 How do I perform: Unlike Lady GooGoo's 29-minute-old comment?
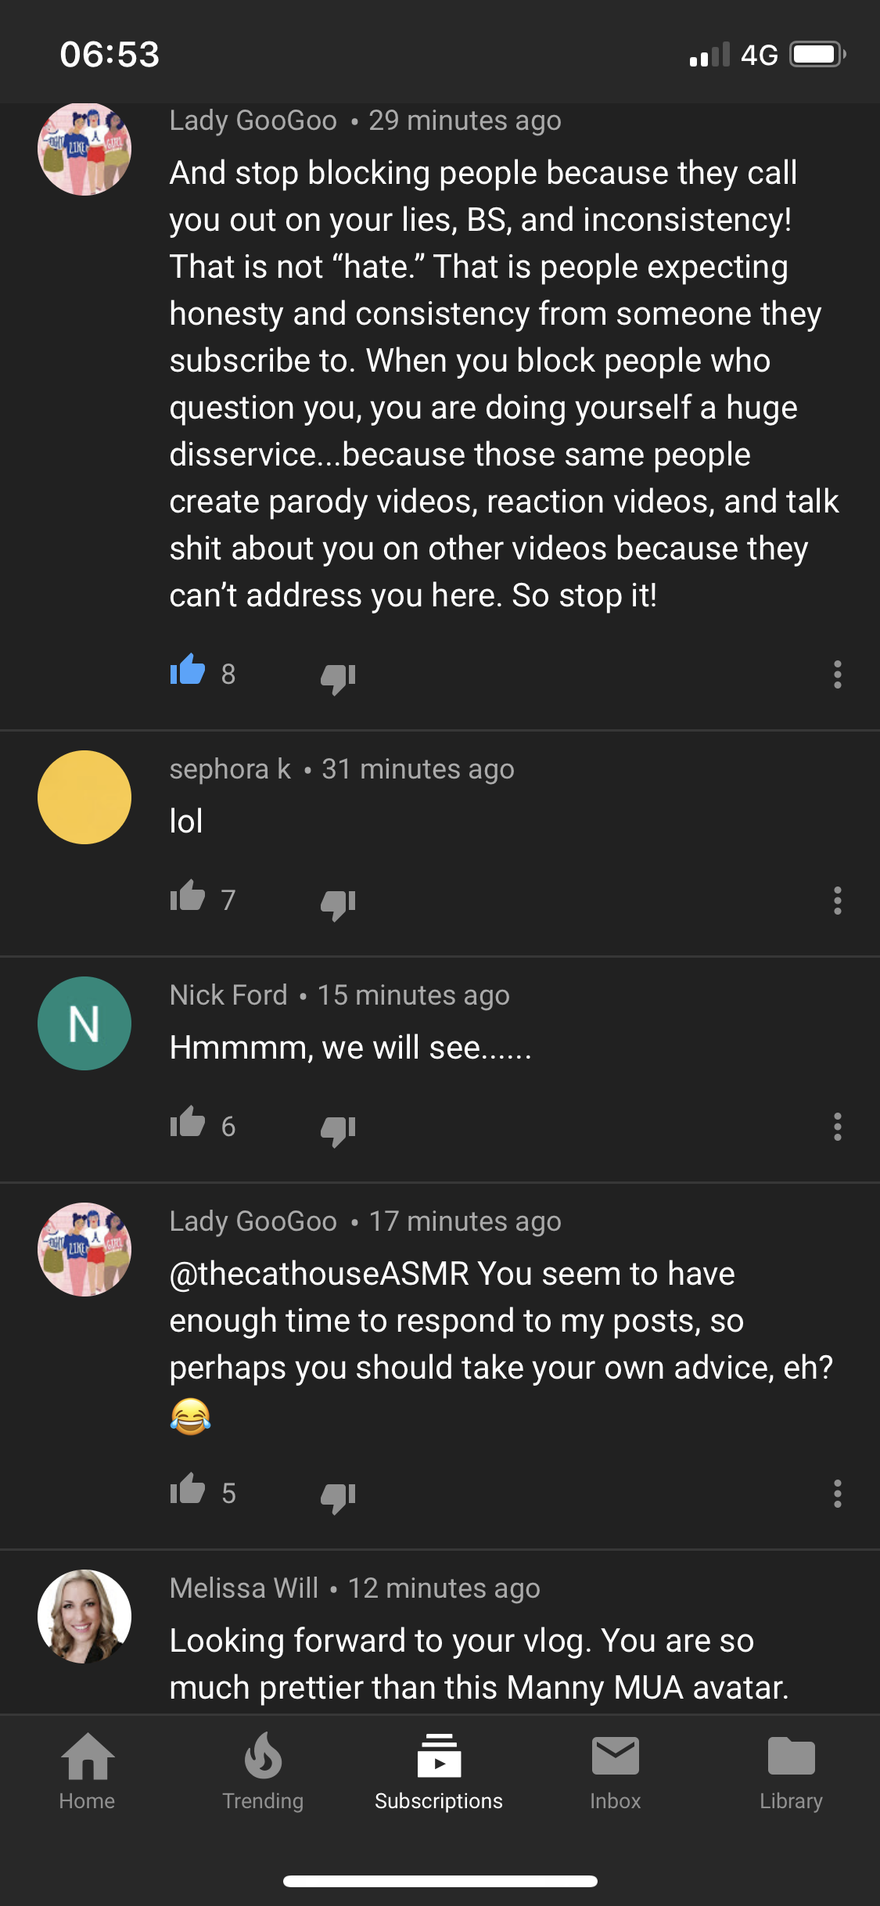pyautogui.click(x=188, y=671)
